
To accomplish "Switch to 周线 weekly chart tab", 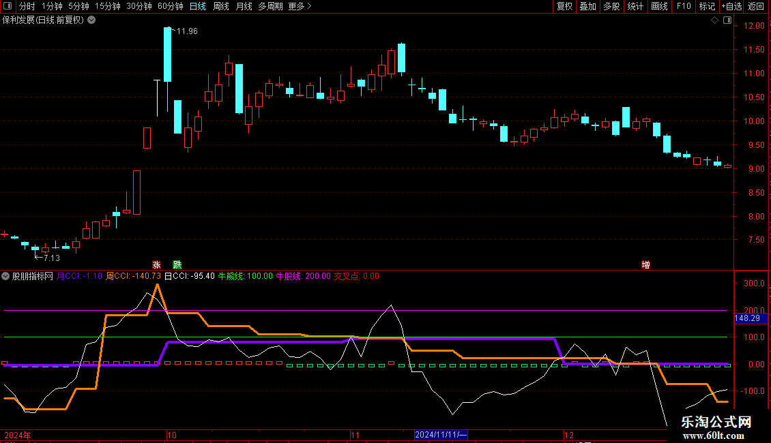I will [221, 6].
